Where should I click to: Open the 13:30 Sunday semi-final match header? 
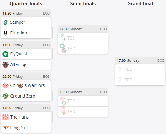click(x=83, y=92)
